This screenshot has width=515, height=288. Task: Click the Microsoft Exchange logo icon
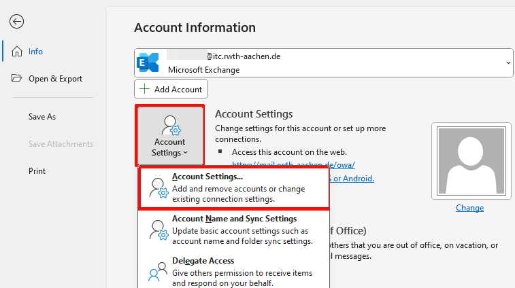coord(148,62)
